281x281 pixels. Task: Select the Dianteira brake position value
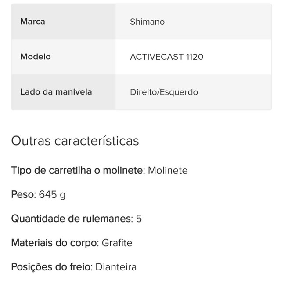[x=116, y=267]
